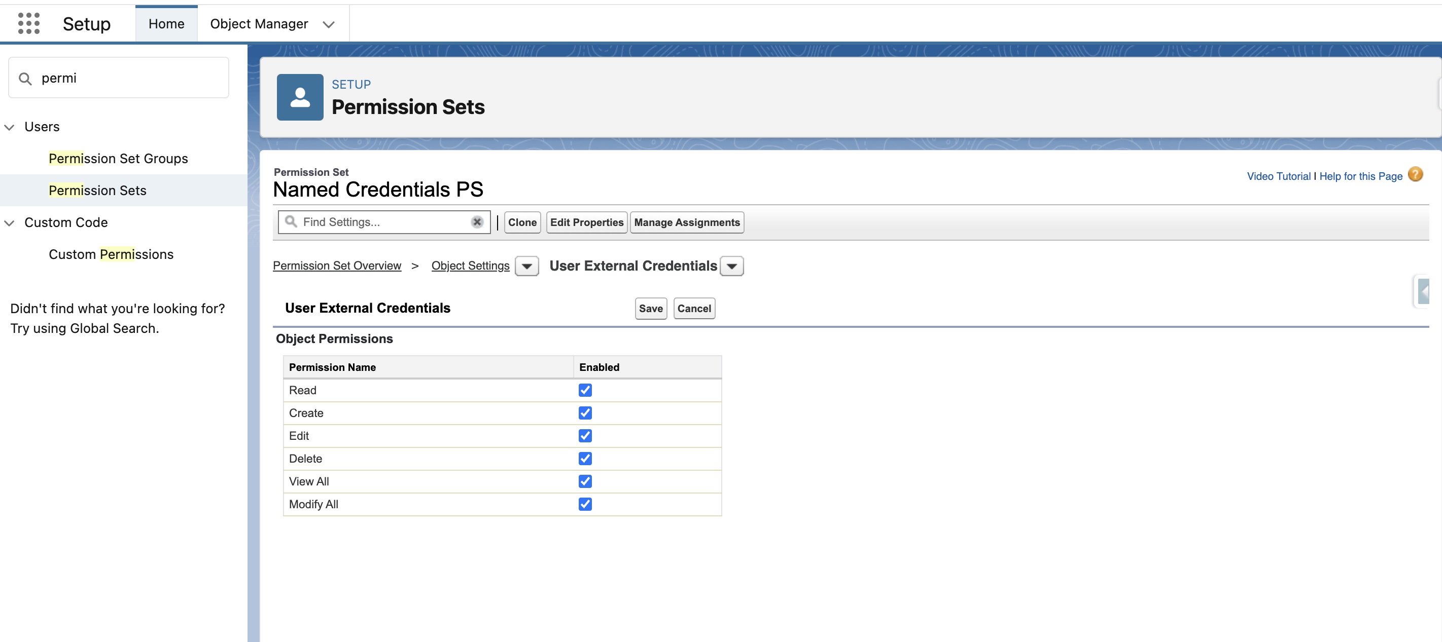Switch to the Home tab
This screenshot has height=642, width=1442.
(166, 23)
